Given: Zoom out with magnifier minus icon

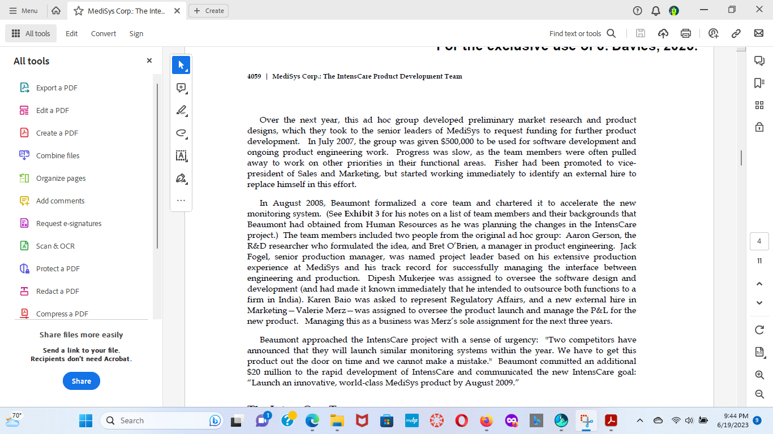Looking at the screenshot, I should (759, 394).
